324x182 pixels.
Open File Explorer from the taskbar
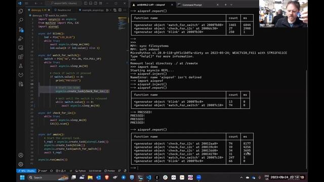pos(90,177)
